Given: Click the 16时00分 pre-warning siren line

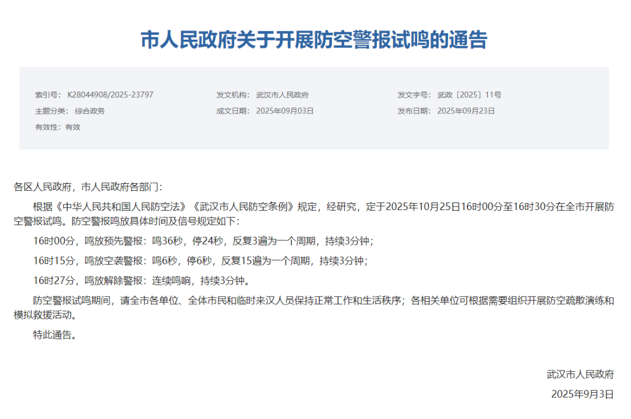Looking at the screenshot, I should coord(203,240).
